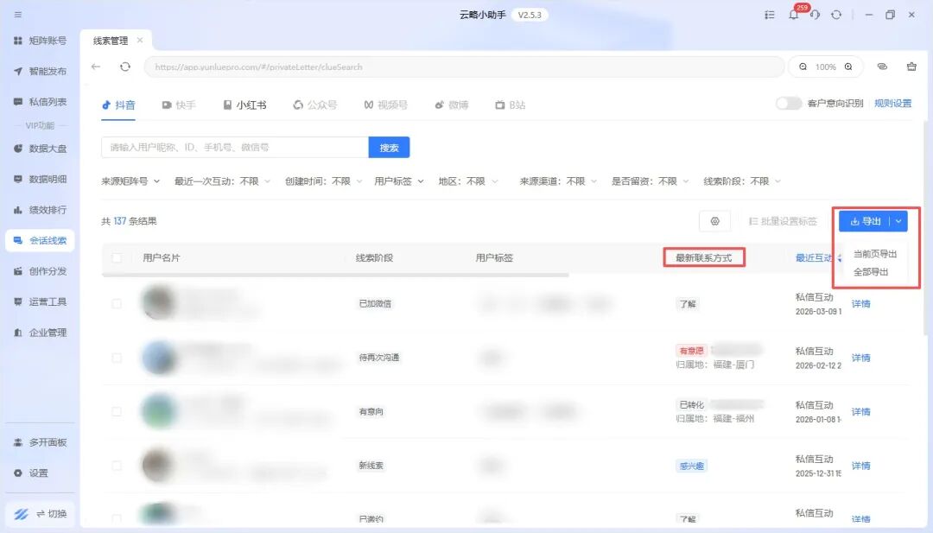Go back with the left arrow icon
Image resolution: width=933 pixels, height=533 pixels.
tap(96, 67)
